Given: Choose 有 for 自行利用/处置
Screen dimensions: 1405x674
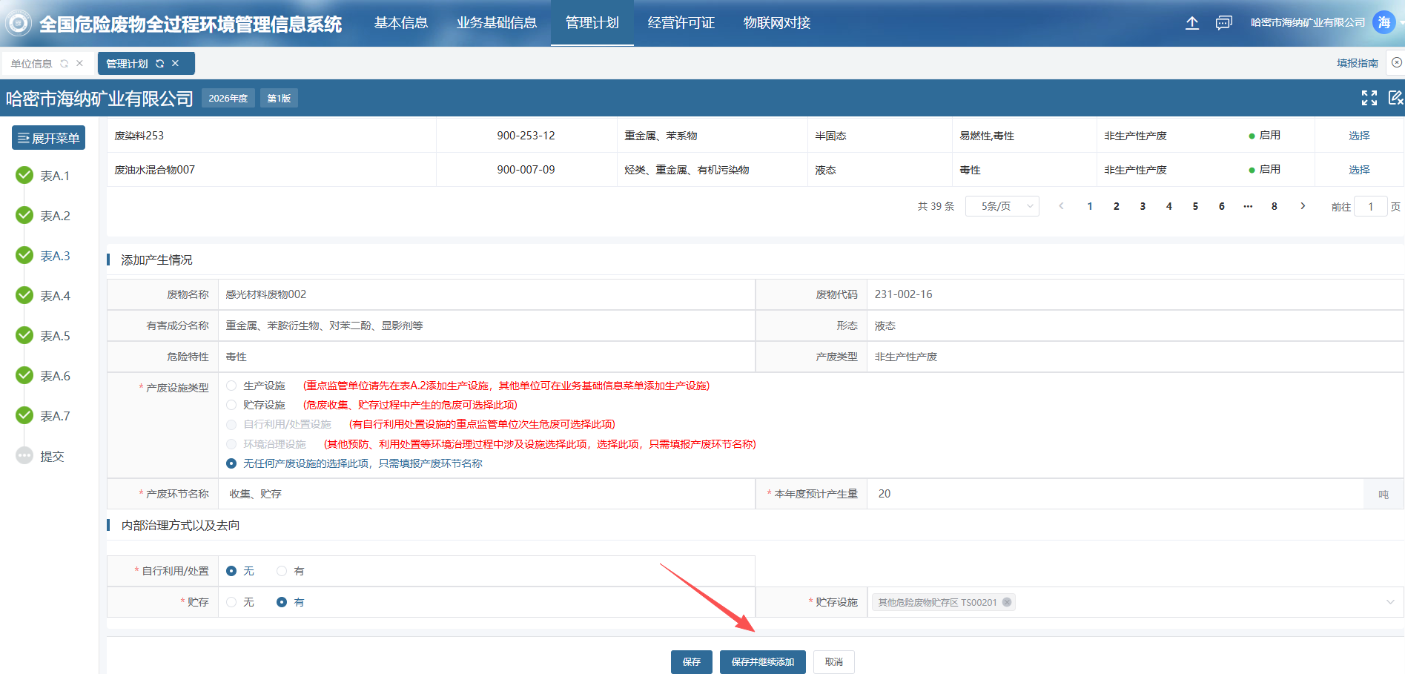Looking at the screenshot, I should point(282,571).
